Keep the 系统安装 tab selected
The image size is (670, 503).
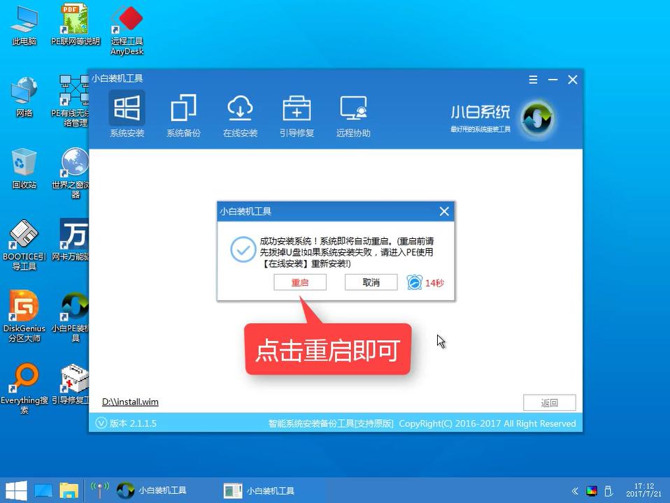coord(127,115)
